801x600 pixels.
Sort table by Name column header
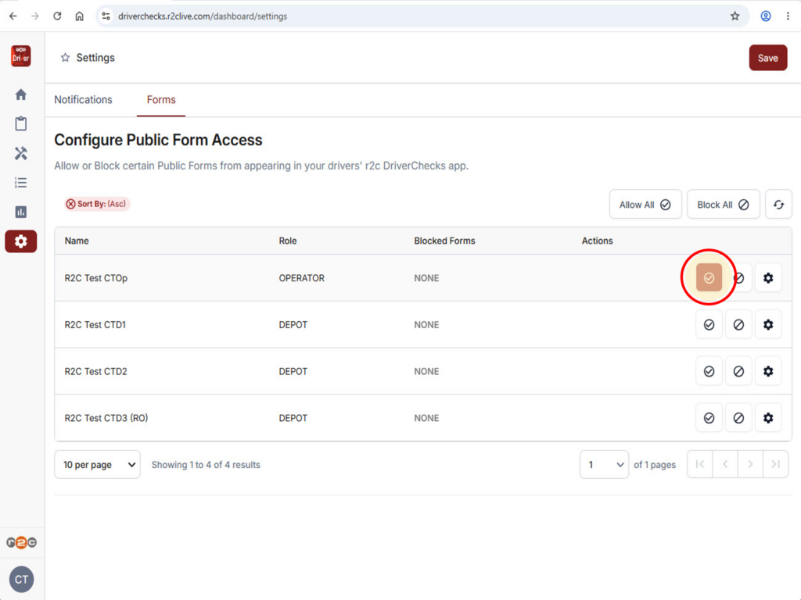77,241
